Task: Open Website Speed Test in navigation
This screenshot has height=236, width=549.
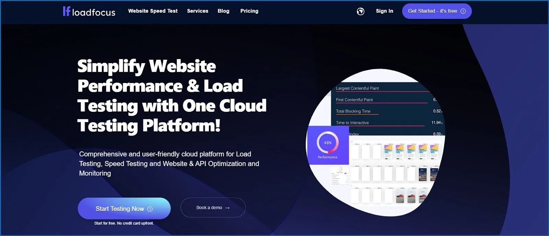Action: click(153, 11)
